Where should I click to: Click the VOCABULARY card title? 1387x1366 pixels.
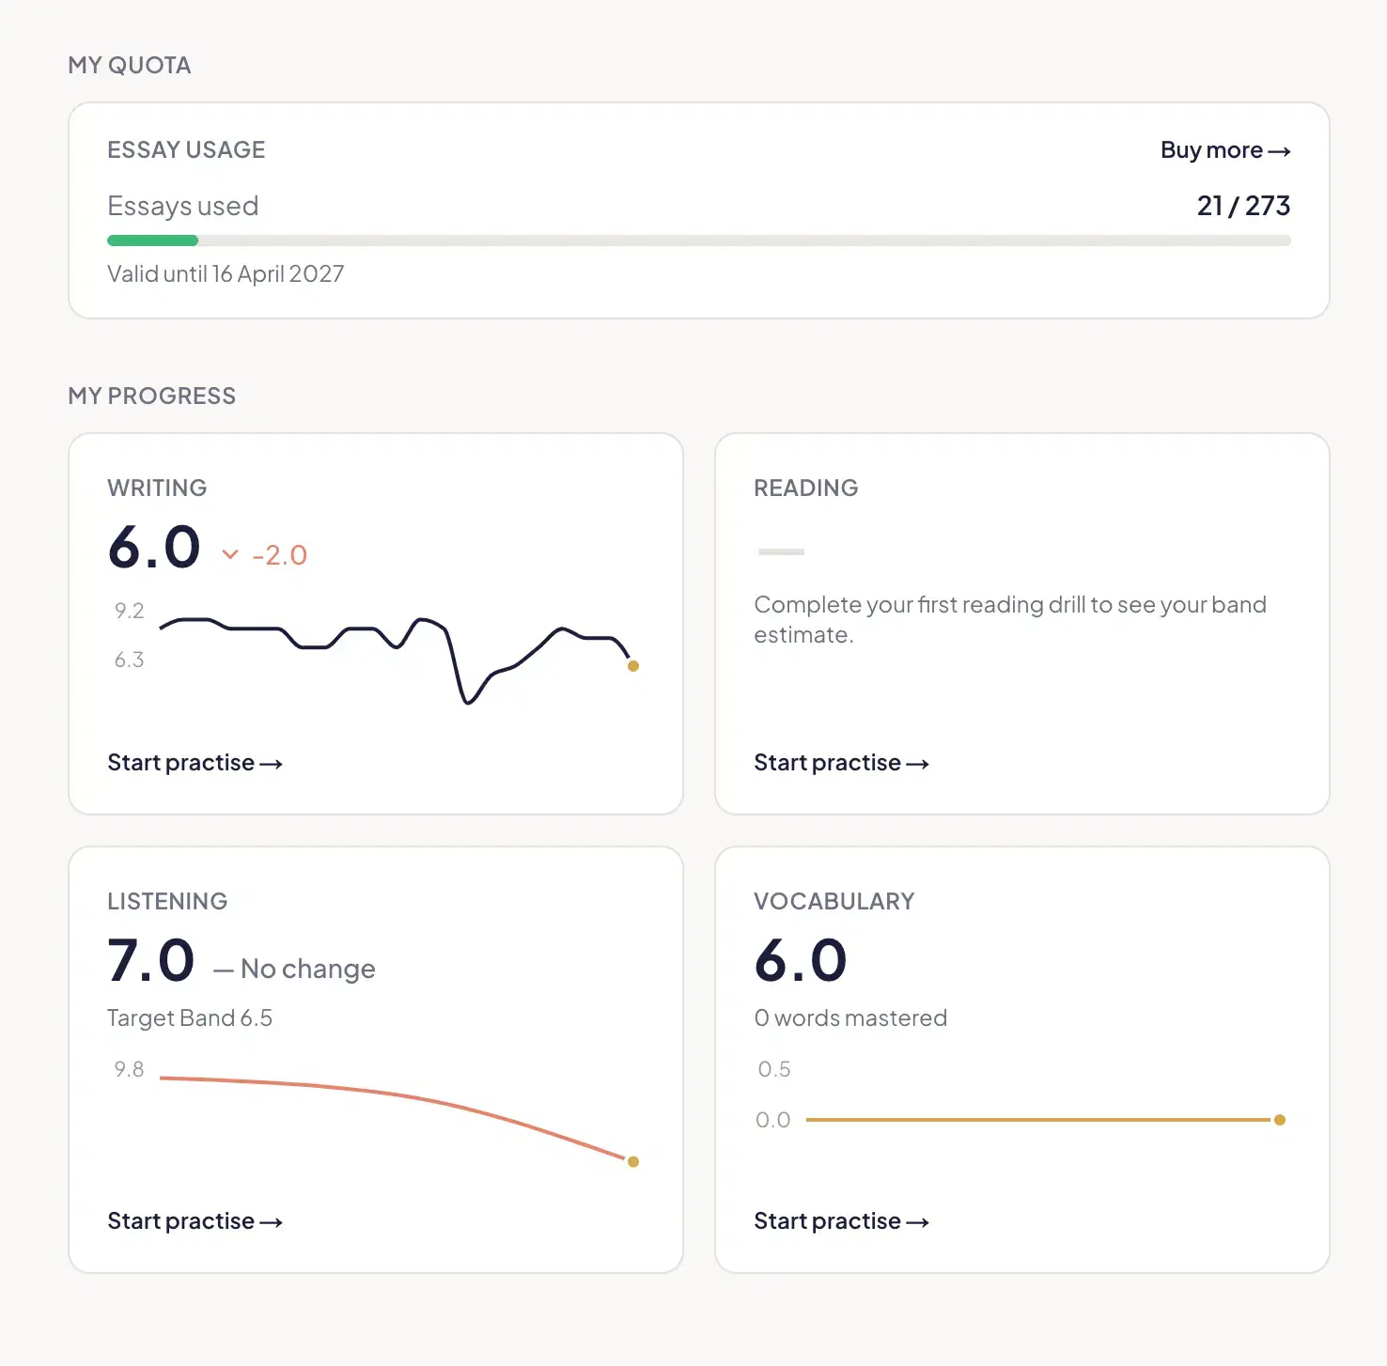pyautogui.click(x=834, y=902)
